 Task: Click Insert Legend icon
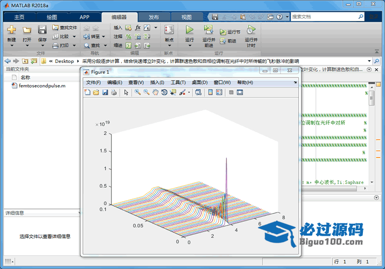[x=219, y=92]
